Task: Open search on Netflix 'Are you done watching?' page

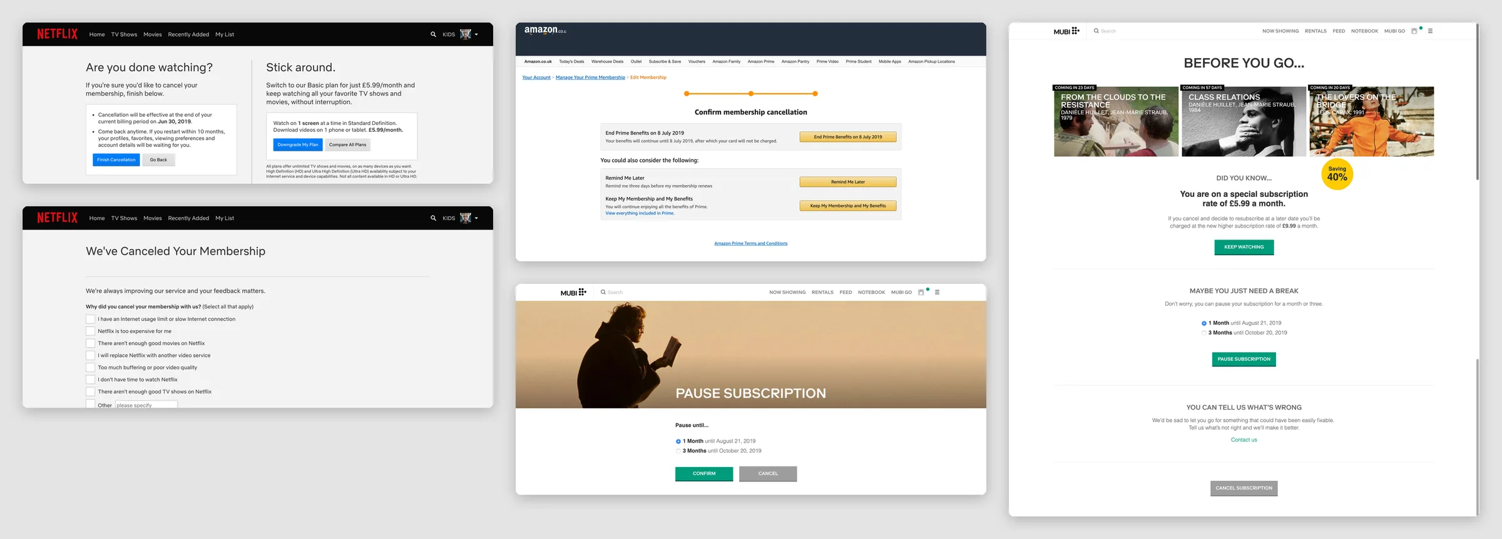Action: click(x=433, y=34)
